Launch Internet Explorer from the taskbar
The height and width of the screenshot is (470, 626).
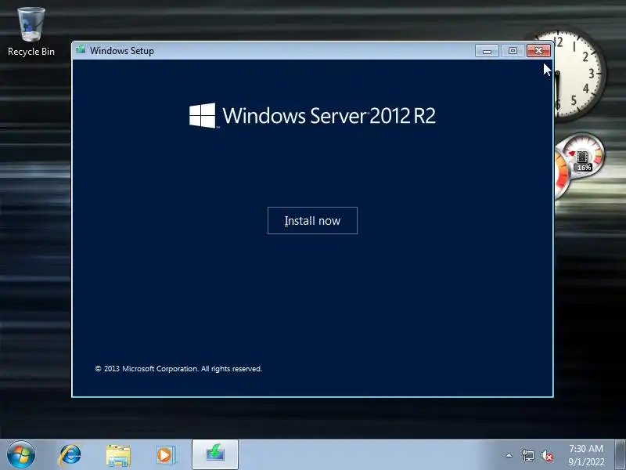click(x=70, y=455)
